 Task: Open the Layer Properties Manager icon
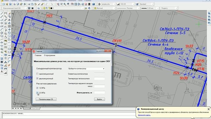(39, 8)
